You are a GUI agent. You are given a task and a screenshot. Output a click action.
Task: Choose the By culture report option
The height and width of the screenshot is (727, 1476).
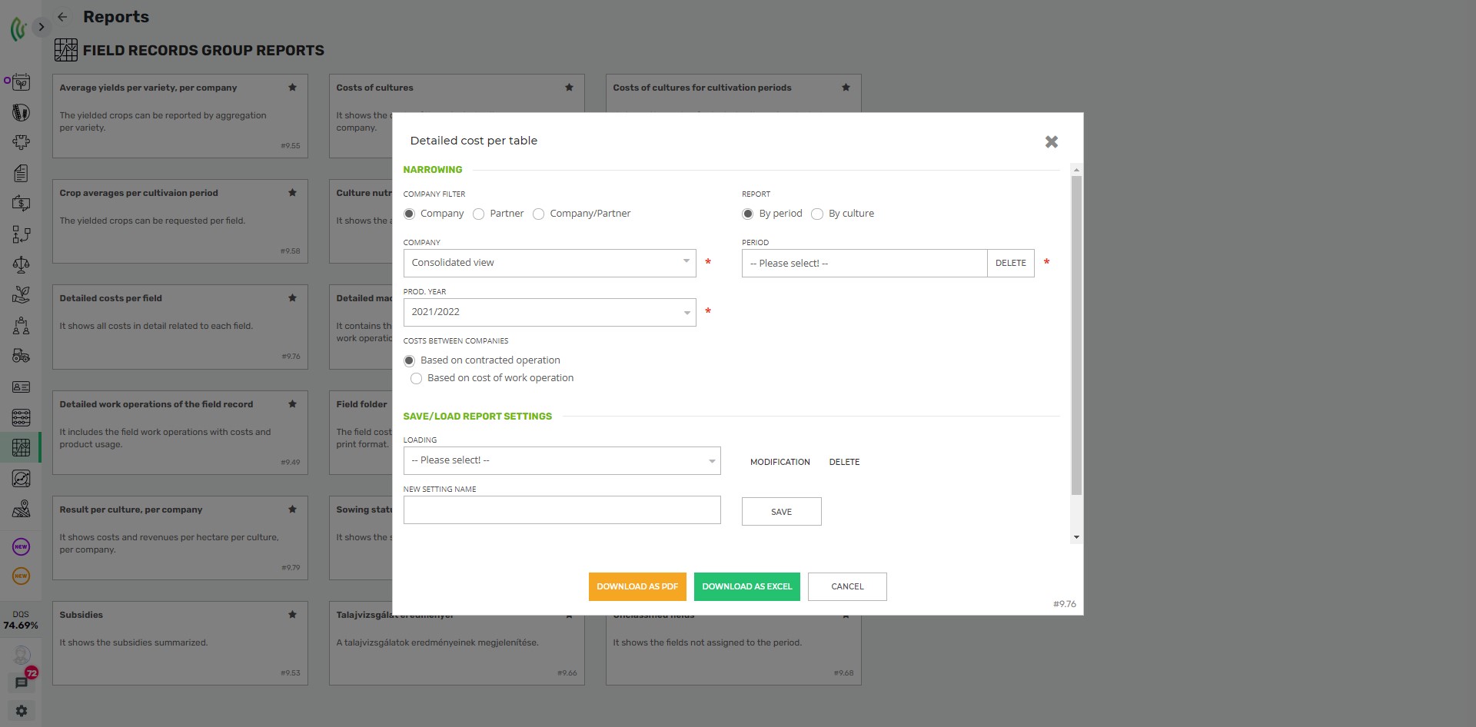pyautogui.click(x=817, y=214)
